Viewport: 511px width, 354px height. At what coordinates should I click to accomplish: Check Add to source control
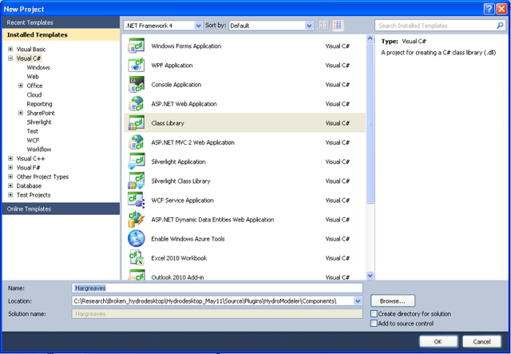point(374,324)
